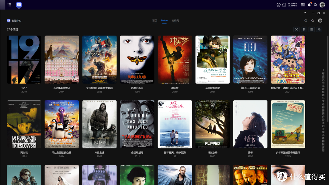The width and height of the screenshot is (329, 185).
Task: Open the help question mark
Action: tap(305, 13)
